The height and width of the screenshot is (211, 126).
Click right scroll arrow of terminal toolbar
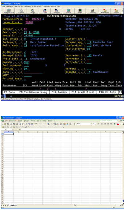point(123,11)
